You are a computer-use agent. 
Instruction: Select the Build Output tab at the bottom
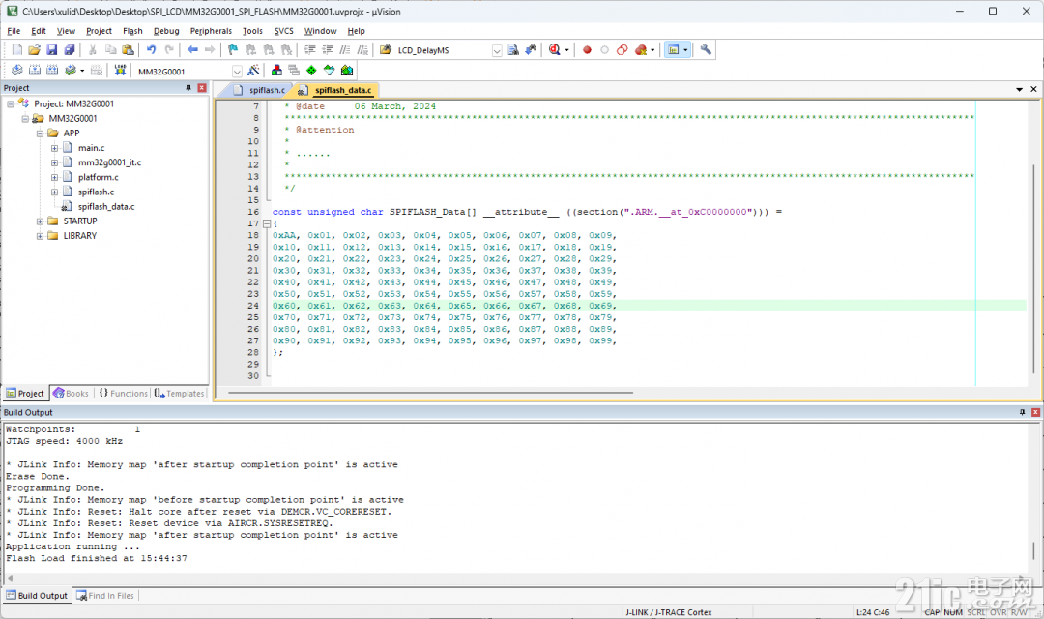(x=37, y=596)
